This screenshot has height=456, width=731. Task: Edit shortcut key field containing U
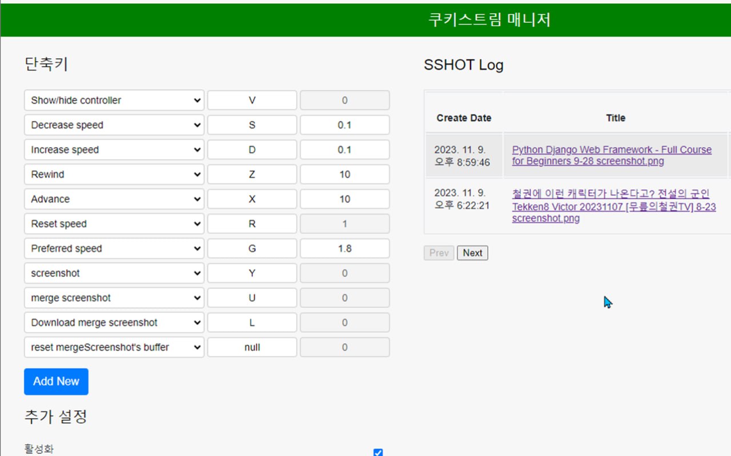tap(252, 298)
